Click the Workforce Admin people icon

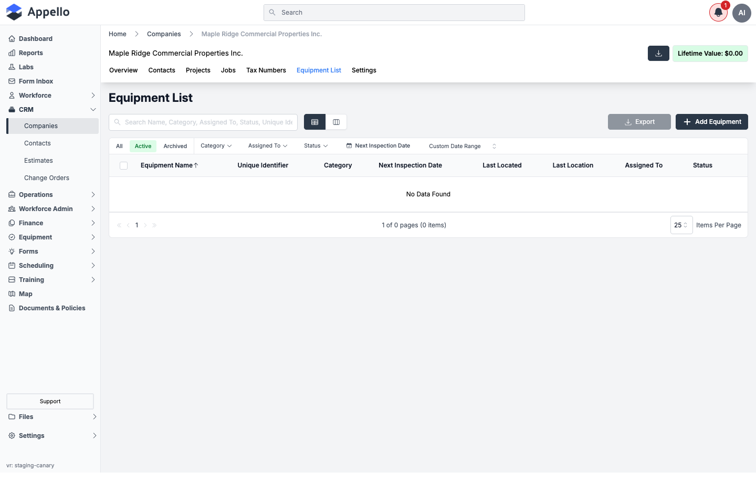tap(12, 209)
